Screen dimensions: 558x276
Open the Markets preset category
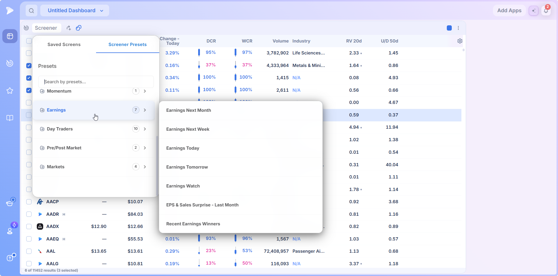click(x=94, y=167)
